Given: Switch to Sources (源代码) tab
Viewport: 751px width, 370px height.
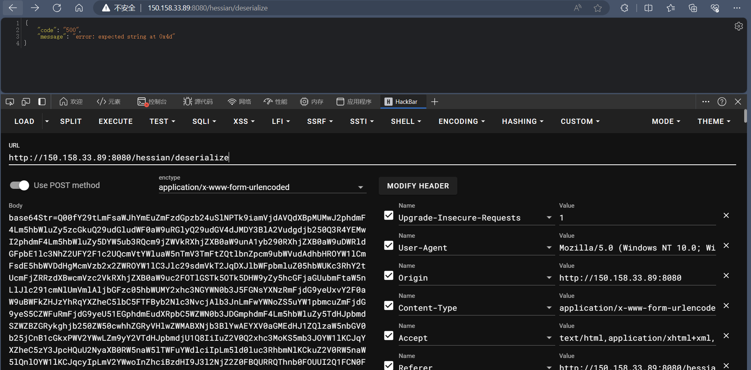Looking at the screenshot, I should pos(198,102).
